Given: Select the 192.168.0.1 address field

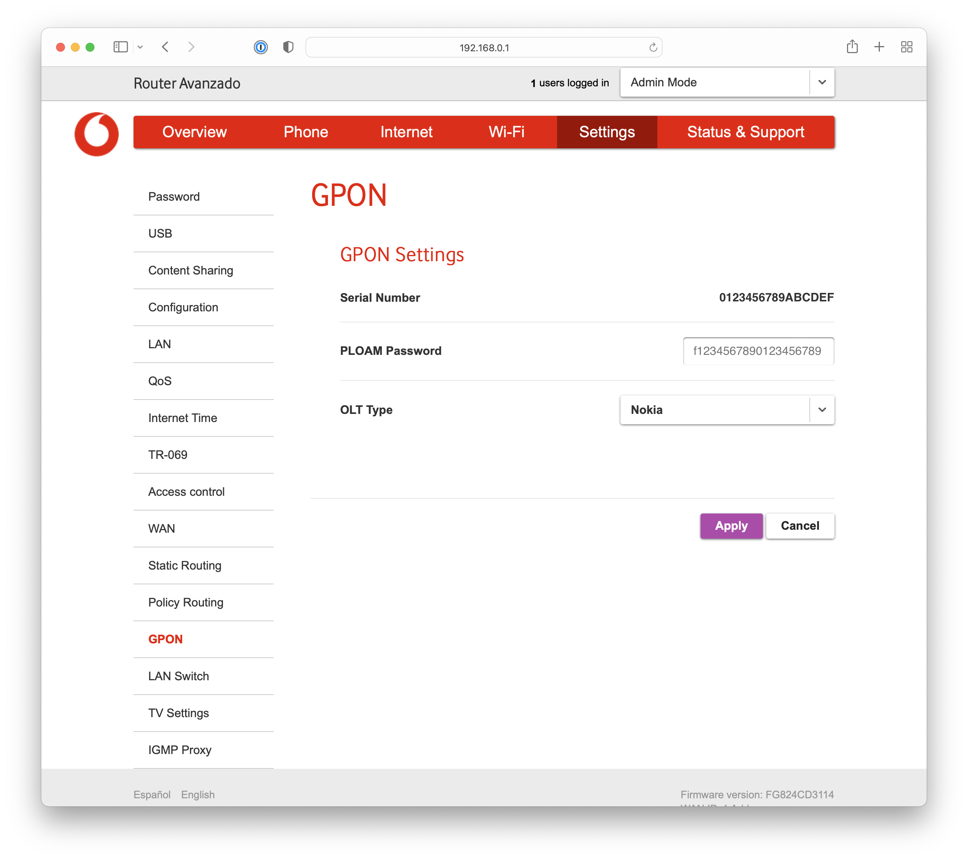Looking at the screenshot, I should [484, 47].
